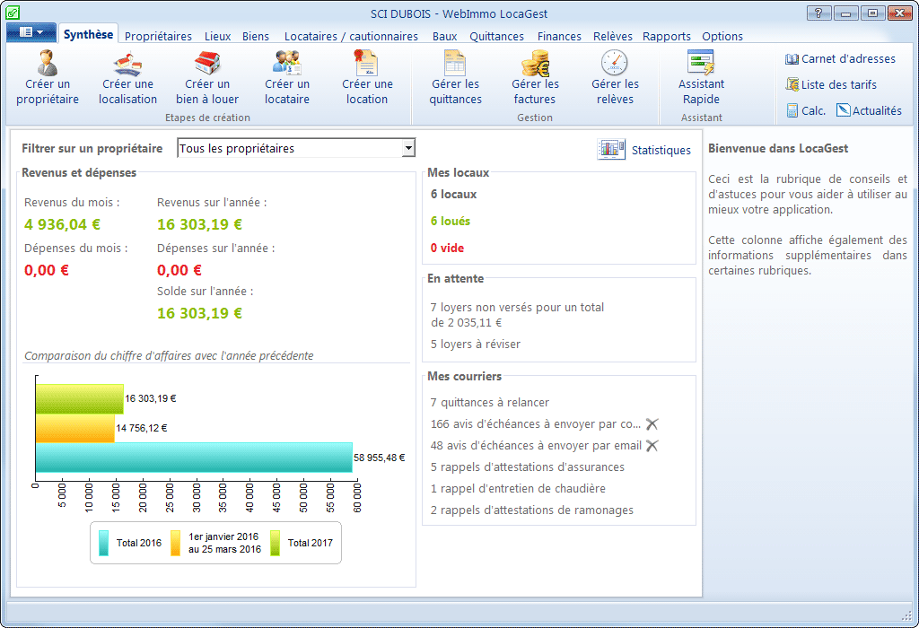Click the Créer un propriétaire icon

(47, 65)
